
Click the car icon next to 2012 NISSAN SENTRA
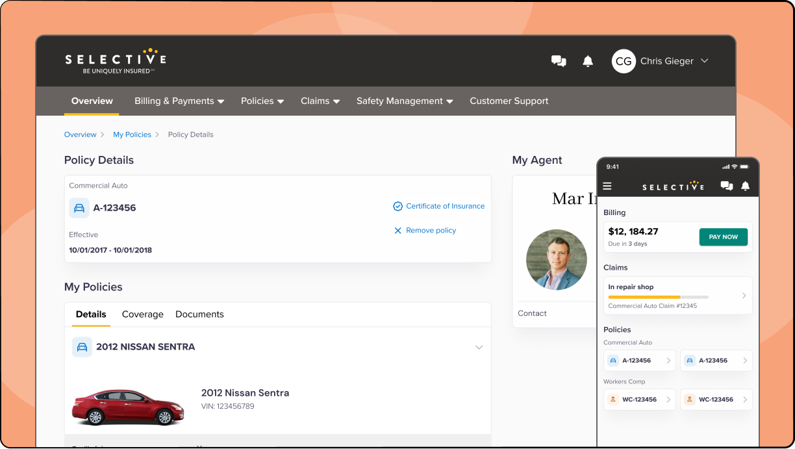click(82, 347)
